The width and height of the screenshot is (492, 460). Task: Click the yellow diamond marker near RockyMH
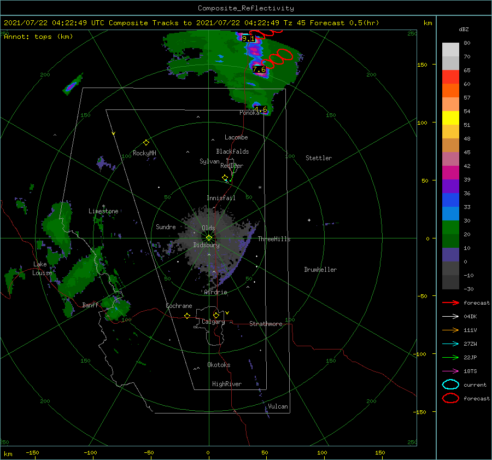(146, 143)
